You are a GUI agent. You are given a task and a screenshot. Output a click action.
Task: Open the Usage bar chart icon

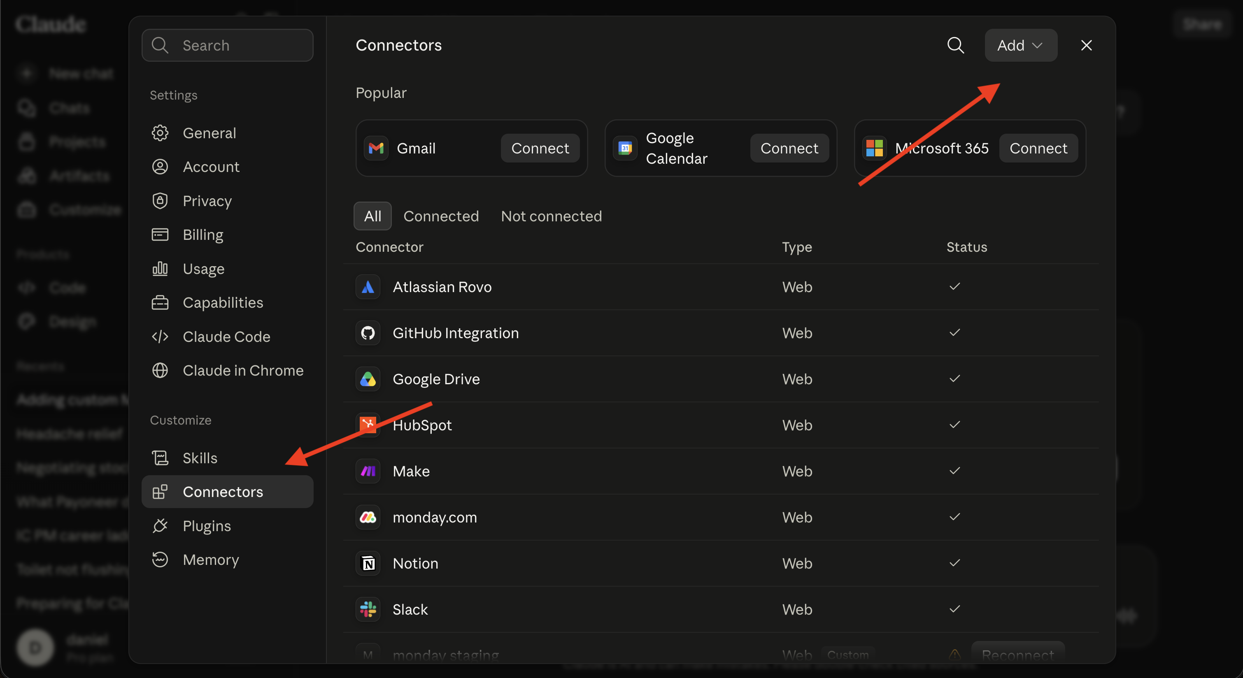pyautogui.click(x=160, y=269)
